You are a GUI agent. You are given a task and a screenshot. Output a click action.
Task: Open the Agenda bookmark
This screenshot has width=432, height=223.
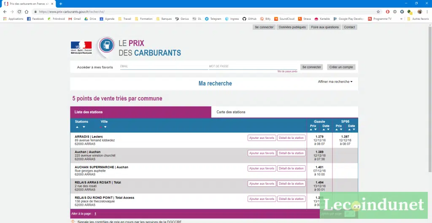[107, 19]
